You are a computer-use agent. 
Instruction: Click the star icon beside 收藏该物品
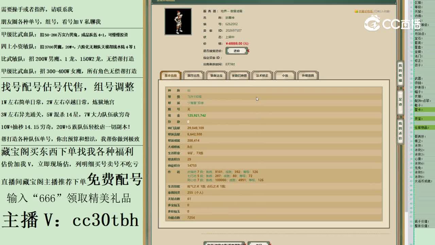click(356, 11)
